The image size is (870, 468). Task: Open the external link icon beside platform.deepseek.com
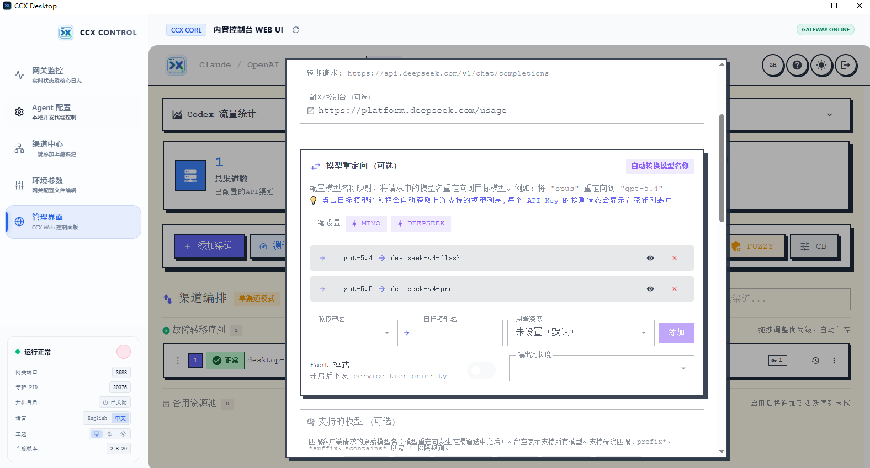[311, 111]
